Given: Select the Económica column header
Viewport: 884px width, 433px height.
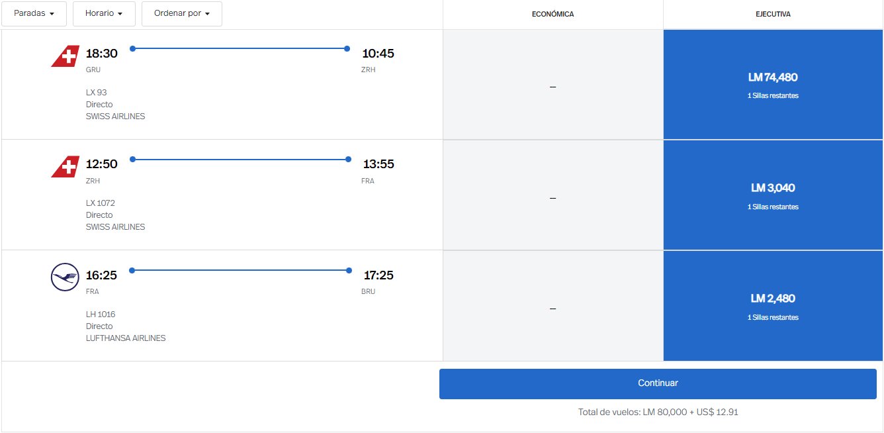Looking at the screenshot, I should click(x=553, y=15).
